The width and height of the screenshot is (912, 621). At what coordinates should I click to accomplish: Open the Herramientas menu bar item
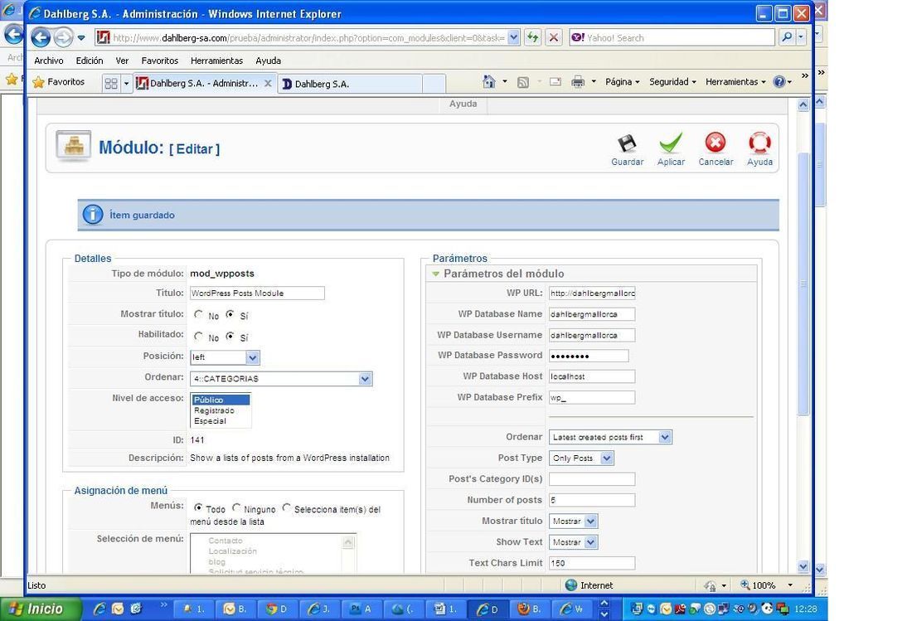coord(216,61)
